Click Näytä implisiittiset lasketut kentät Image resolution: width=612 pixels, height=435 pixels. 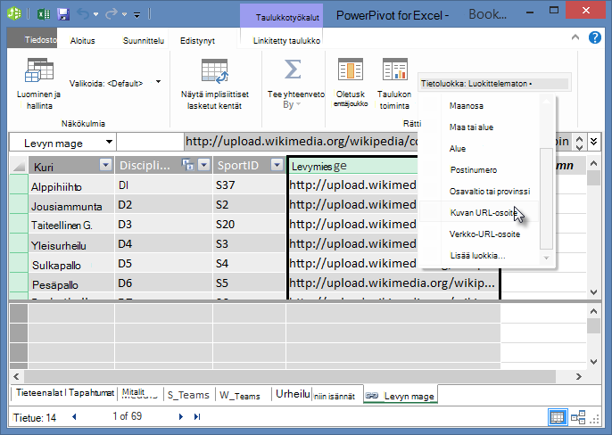coord(215,84)
